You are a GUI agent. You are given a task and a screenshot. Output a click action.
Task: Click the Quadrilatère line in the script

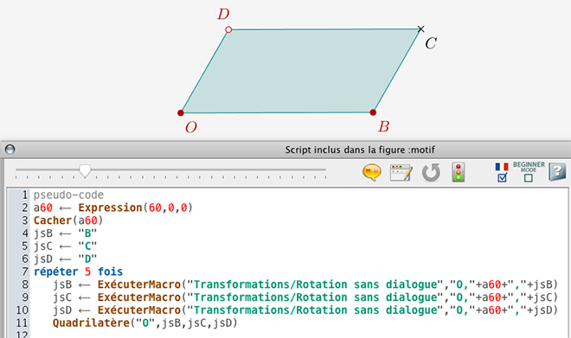pyautogui.click(x=145, y=322)
